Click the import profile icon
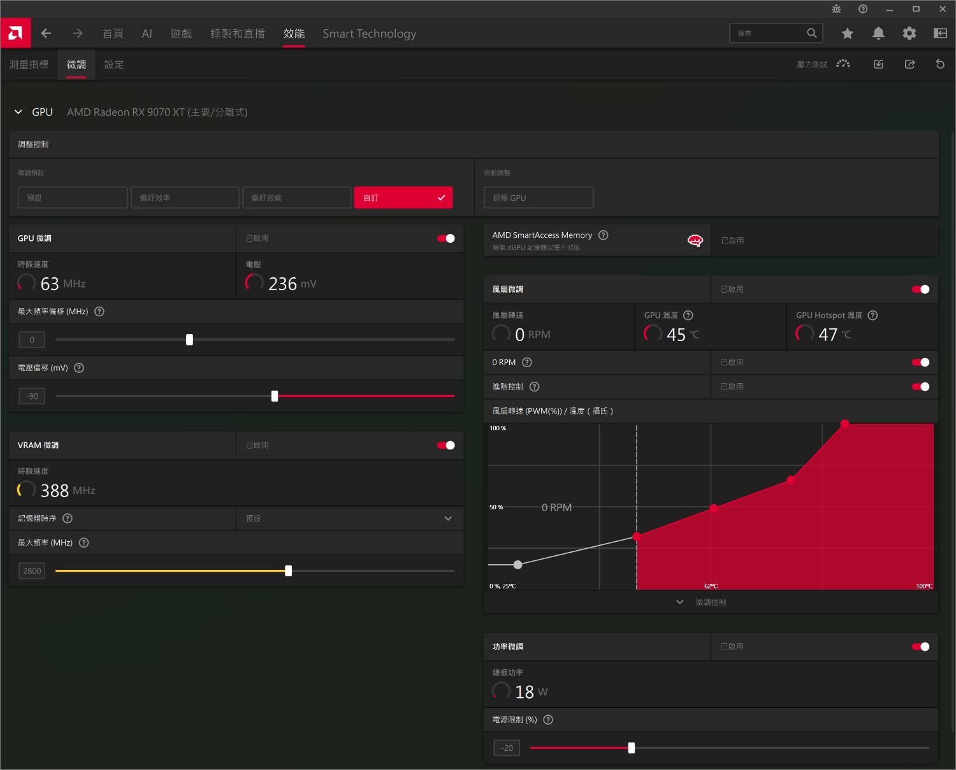 [878, 64]
